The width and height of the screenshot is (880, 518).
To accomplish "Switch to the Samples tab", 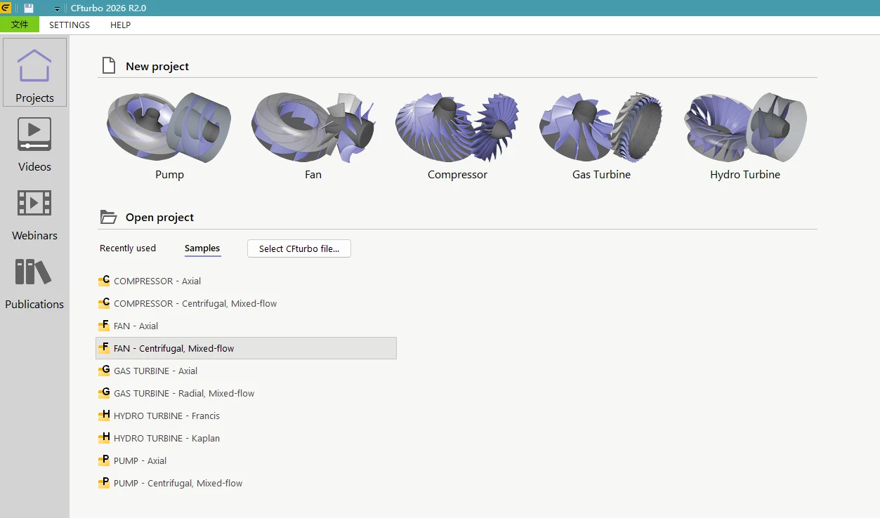I will pos(202,248).
